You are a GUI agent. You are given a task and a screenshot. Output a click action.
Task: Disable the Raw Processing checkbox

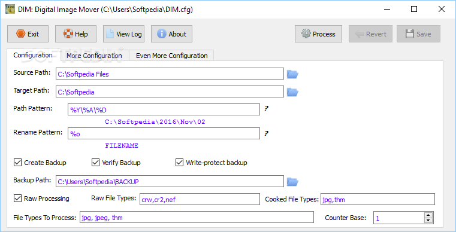17,199
